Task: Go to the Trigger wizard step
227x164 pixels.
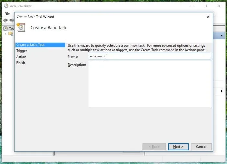Action: [21, 51]
